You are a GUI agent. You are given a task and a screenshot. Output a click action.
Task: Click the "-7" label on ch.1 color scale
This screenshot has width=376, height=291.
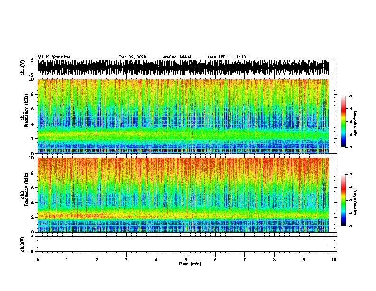click(x=350, y=147)
